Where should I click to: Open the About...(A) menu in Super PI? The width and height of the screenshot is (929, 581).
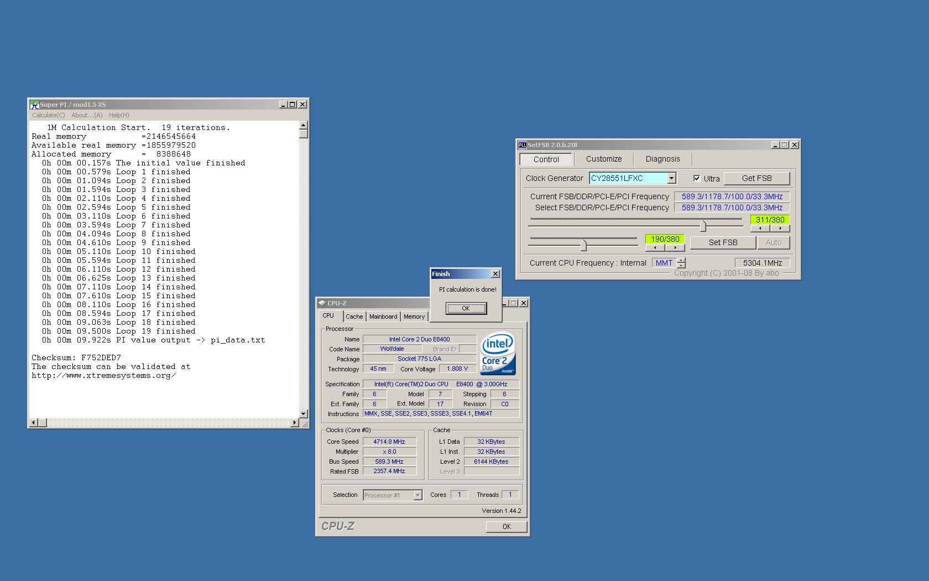[87, 115]
